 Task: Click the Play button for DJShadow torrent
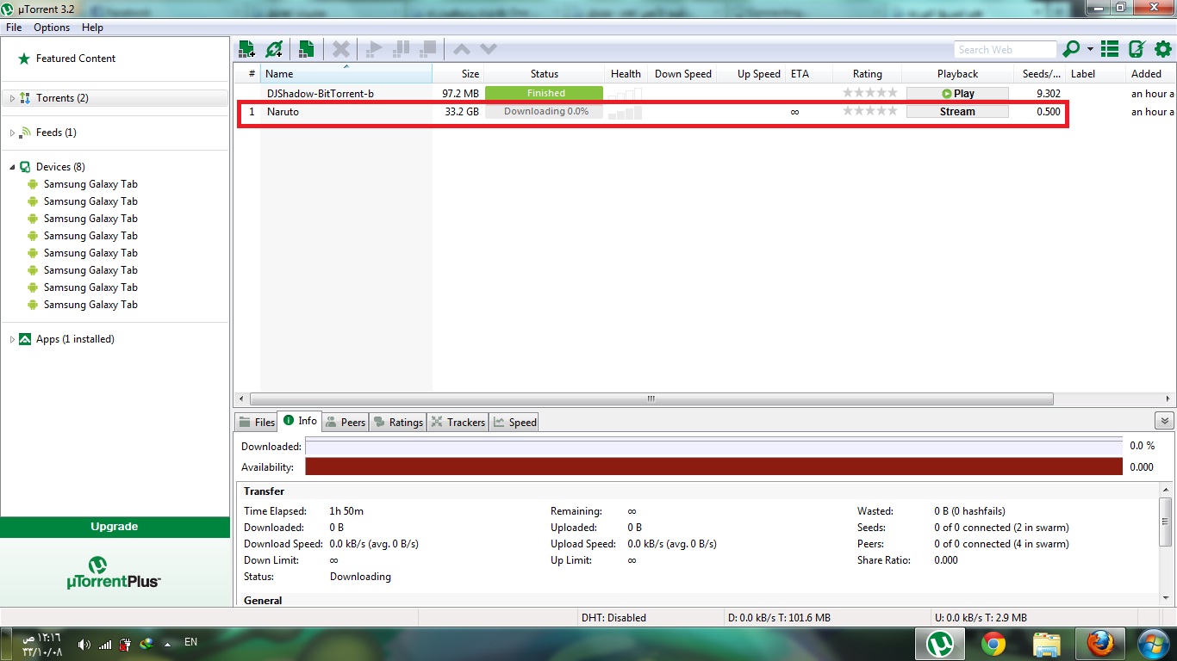[957, 93]
